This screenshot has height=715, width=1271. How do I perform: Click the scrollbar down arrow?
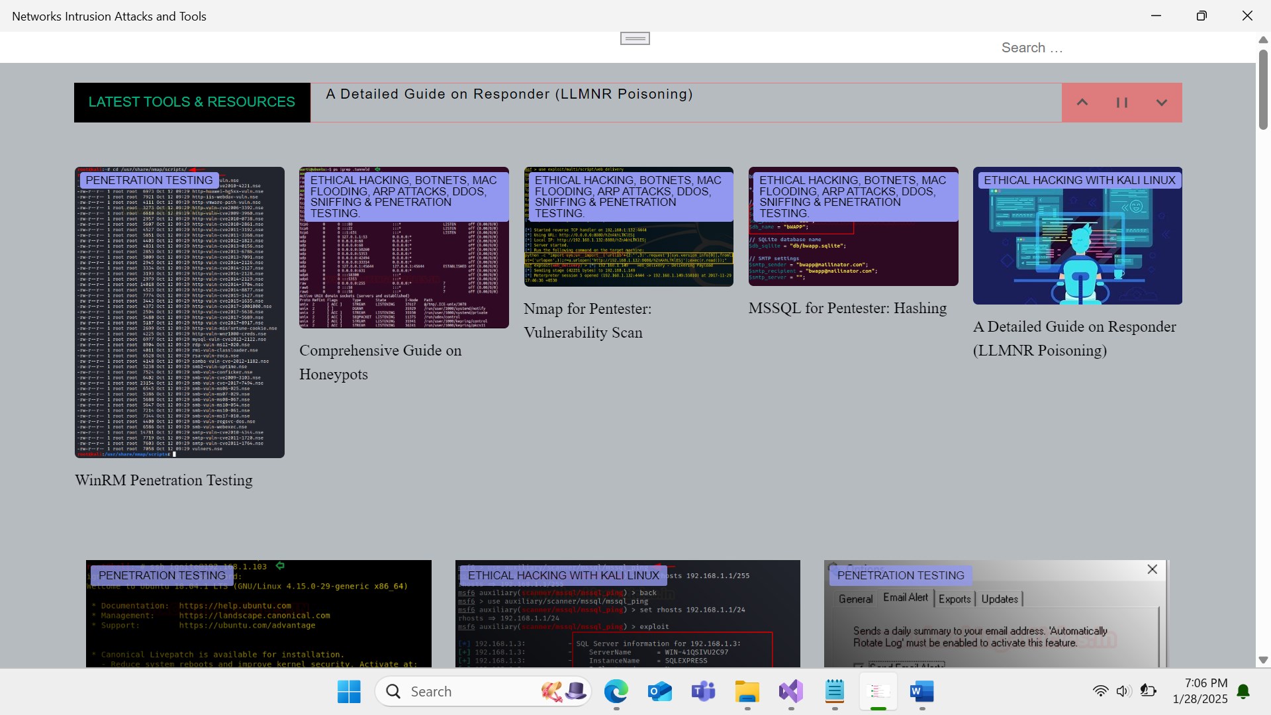[x=1263, y=660]
